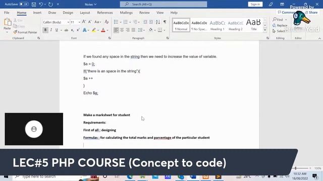Click the Decrease Font Size icon
Viewport: 323px width, 181px height.
[x=90, y=22]
